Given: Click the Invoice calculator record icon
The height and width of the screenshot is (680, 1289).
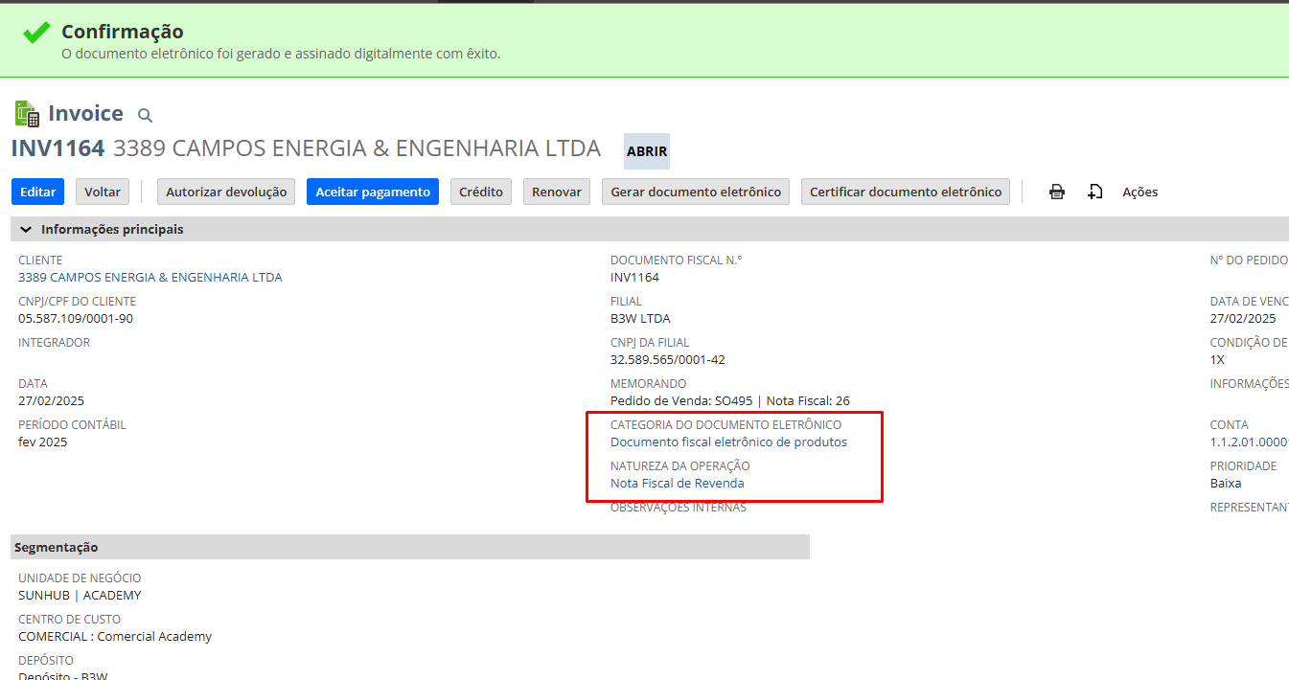Looking at the screenshot, I should pos(27,114).
